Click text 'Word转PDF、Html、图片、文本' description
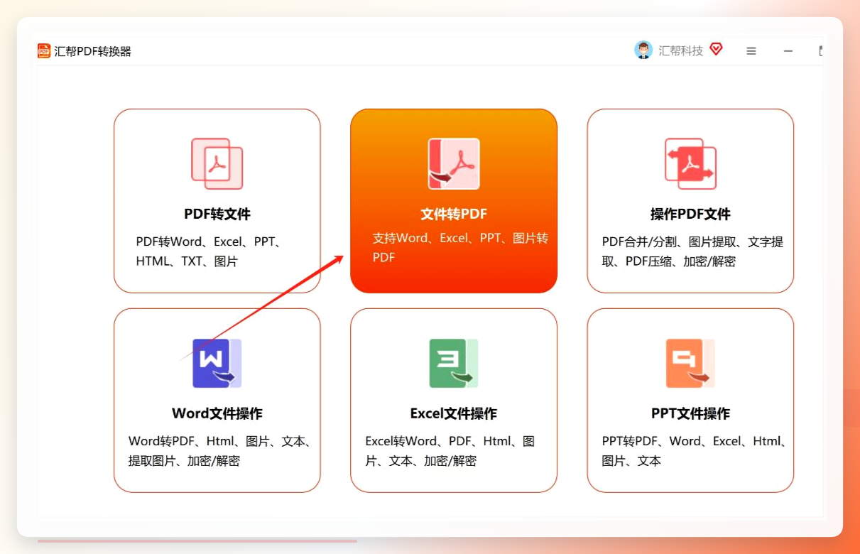The height and width of the screenshot is (554, 860). click(219, 451)
